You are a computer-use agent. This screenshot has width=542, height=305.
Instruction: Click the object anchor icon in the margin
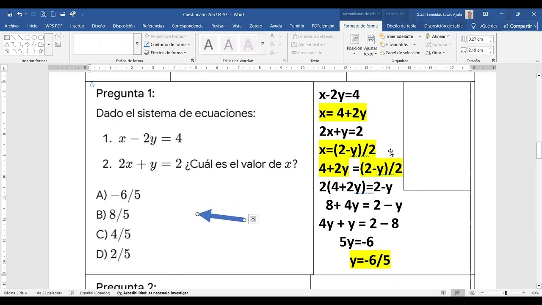coord(92,85)
